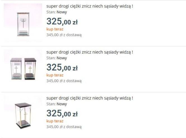Click 325,00 zł price of single gray candle
The image size is (186, 138).
click(x=62, y=21)
